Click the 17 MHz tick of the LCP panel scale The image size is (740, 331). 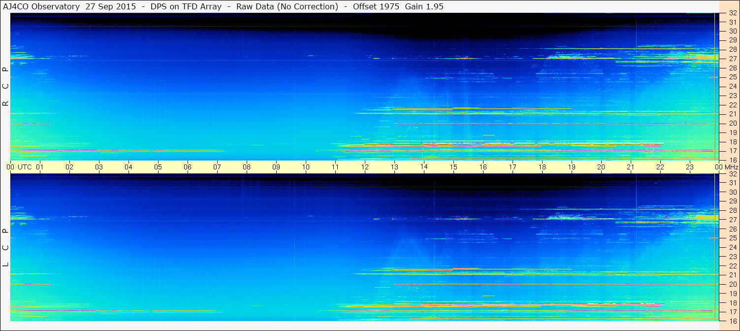click(733, 312)
